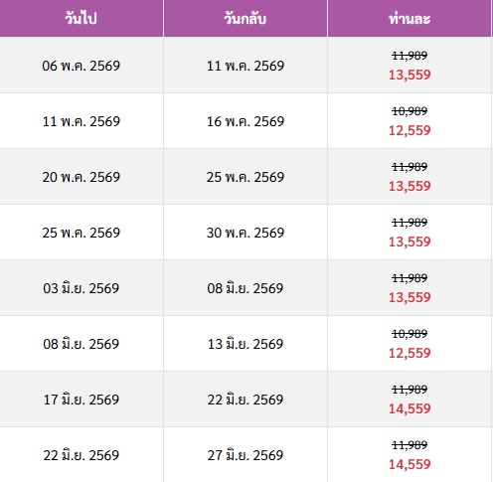Click the ท่านละ price column header

click(410, 18)
